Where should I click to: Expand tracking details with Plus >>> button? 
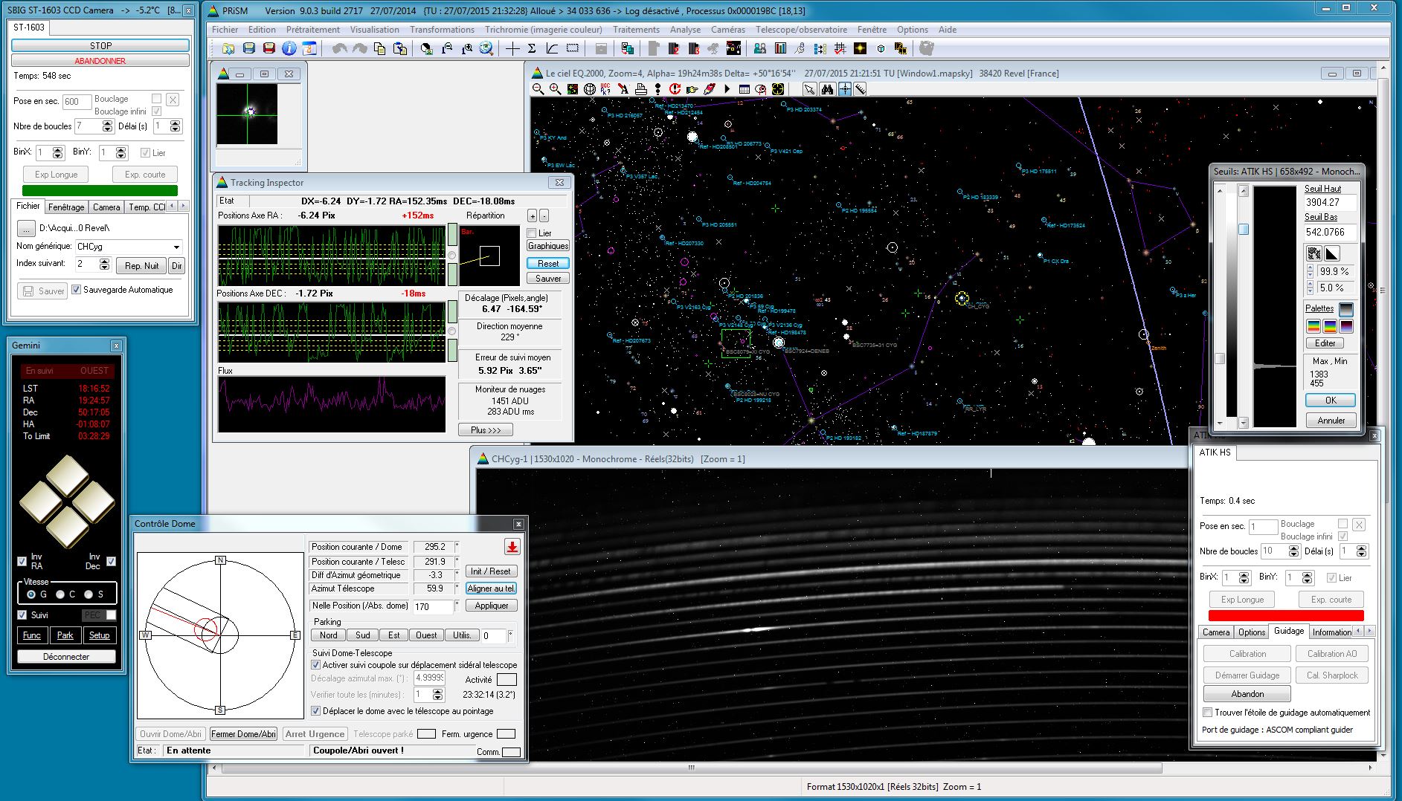tap(486, 429)
